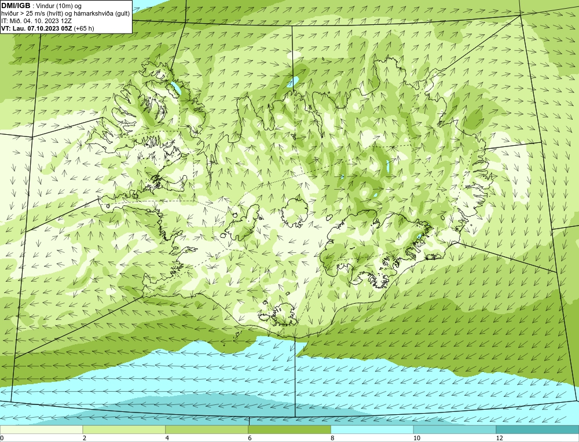Click the 6–8 m/s darker green swatch
The image size is (579, 442).
(x=289, y=429)
